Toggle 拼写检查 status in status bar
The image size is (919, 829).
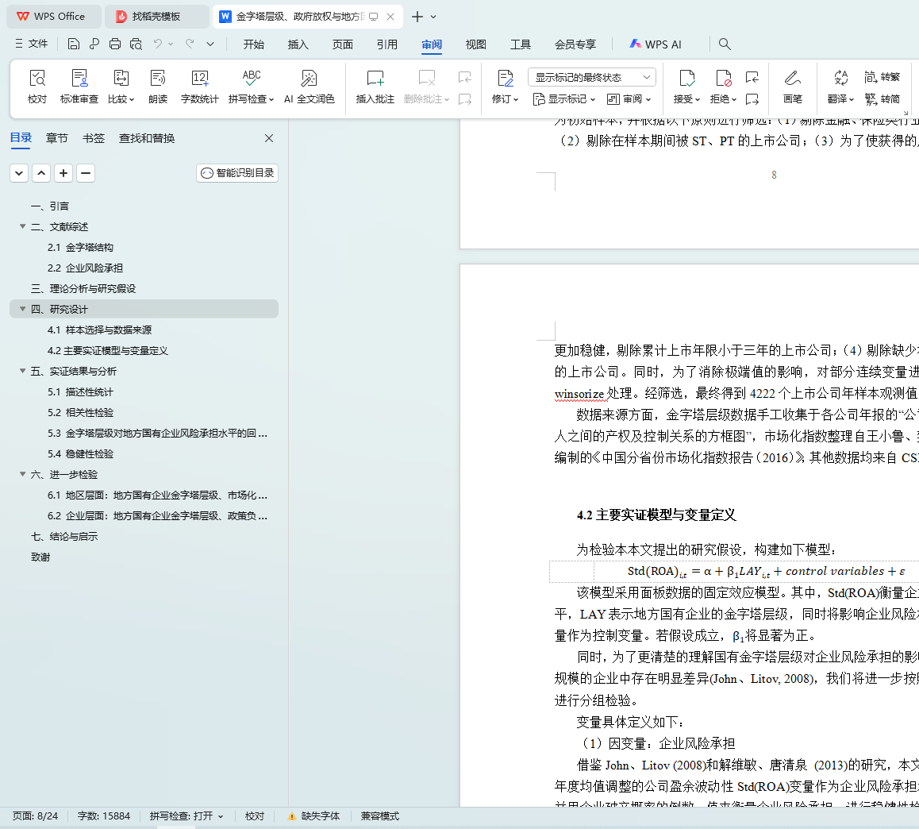(186, 816)
